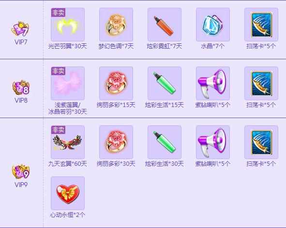Click the blue 水晶 crystal item
The height and width of the screenshot is (228, 286).
coord(212,25)
